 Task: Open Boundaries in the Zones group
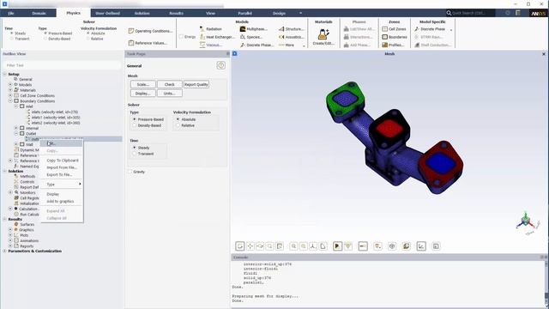(395, 37)
